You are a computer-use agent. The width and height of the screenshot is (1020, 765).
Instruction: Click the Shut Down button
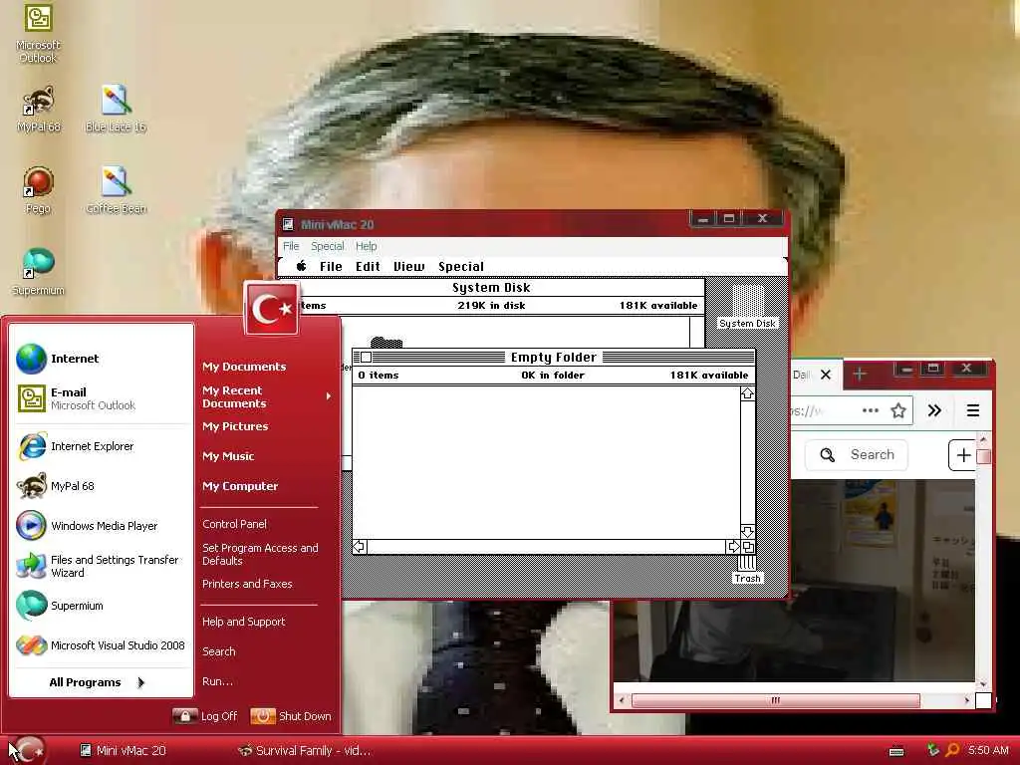[291, 716]
